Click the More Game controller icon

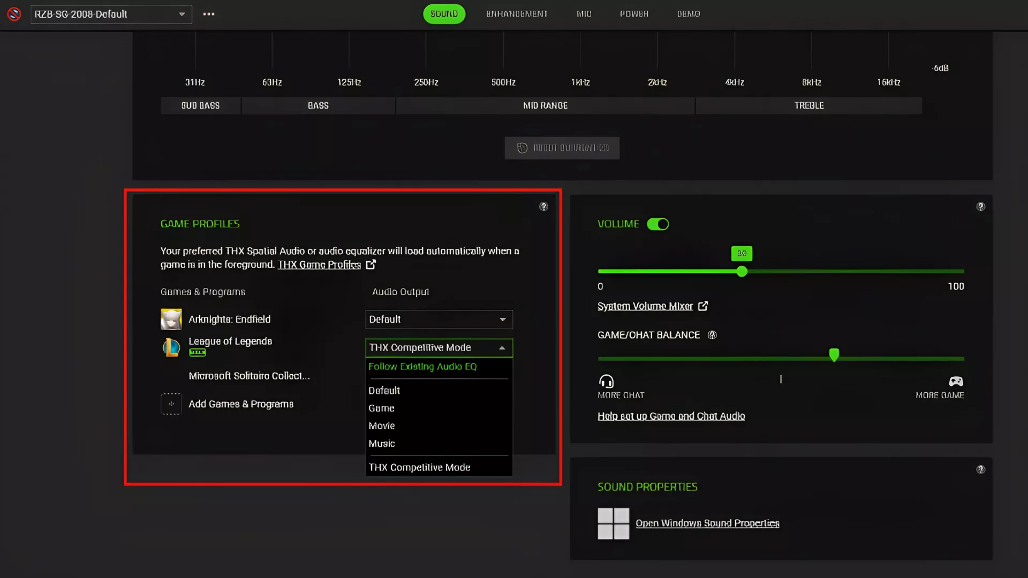click(x=956, y=381)
